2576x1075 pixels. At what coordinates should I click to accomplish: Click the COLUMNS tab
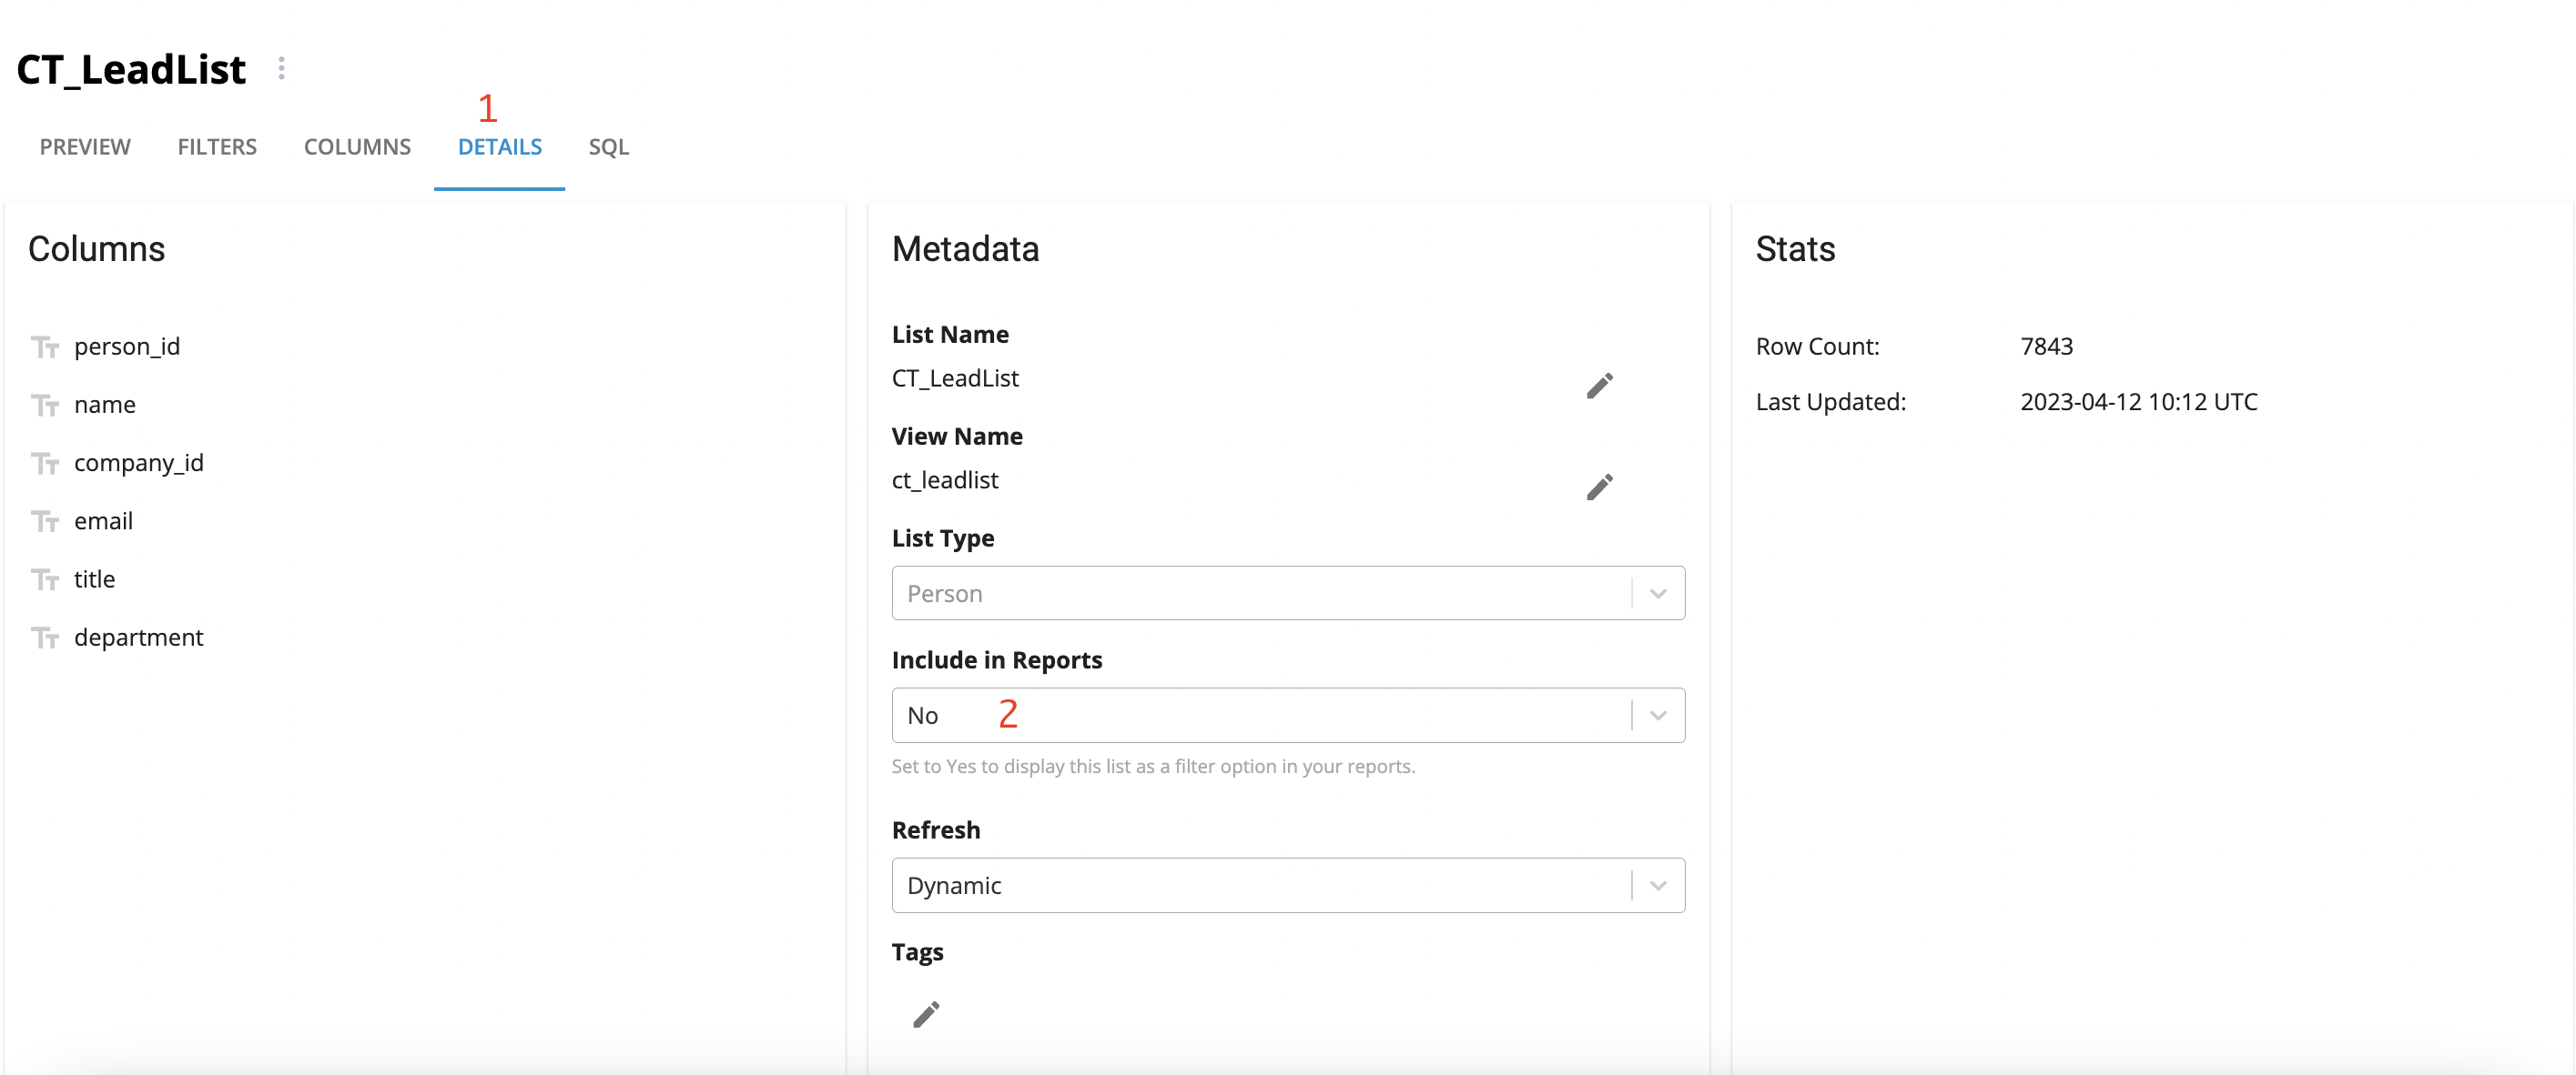pos(357,146)
